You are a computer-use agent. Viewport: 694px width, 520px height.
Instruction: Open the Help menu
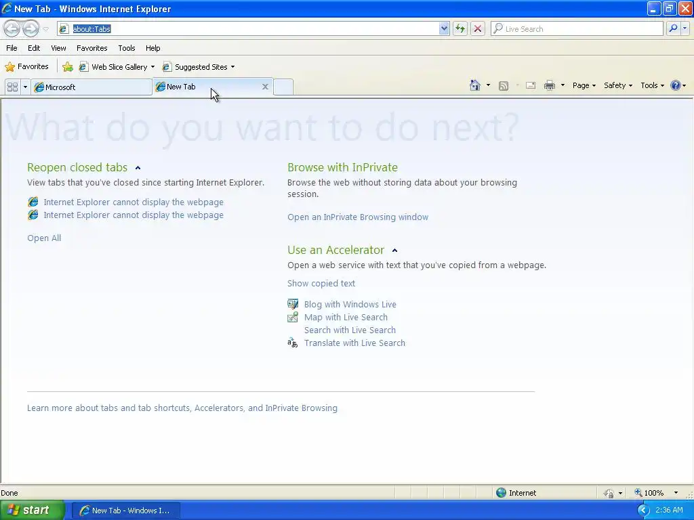point(152,48)
